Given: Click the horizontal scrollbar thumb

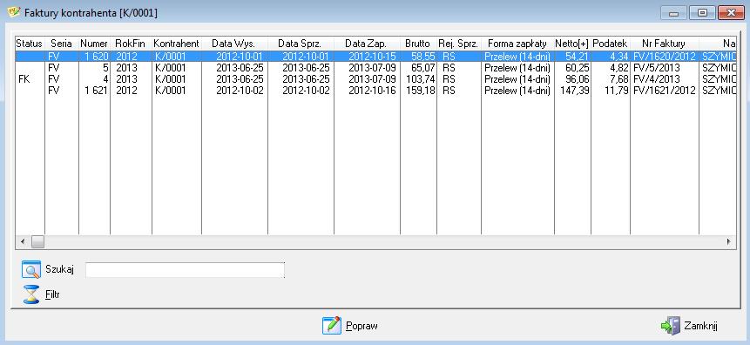Looking at the screenshot, I should point(37,241).
